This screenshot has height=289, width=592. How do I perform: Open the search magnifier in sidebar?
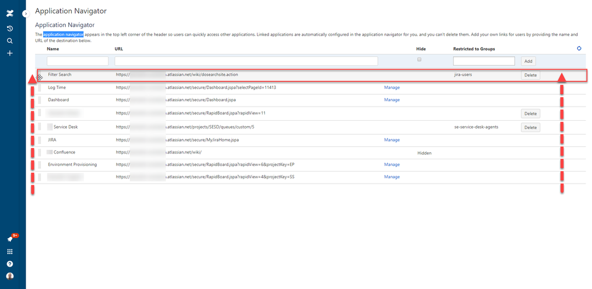[x=10, y=41]
